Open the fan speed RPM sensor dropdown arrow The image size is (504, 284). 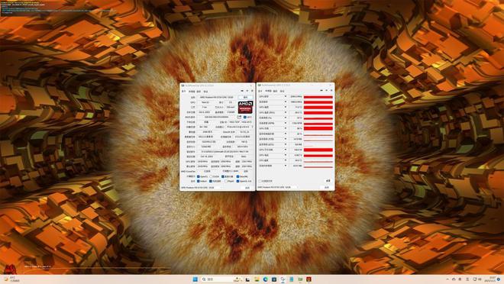[x=286, y=123]
